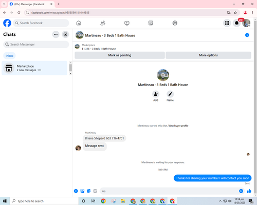Open conversation information icon
Viewport: 257px width, 205px height.
pos(247,35)
